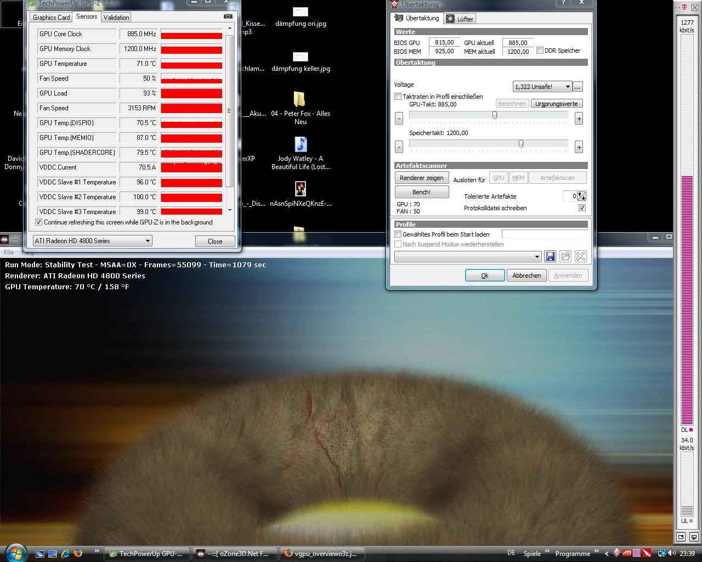Switch to the Lüfter tab
Image resolution: width=702 pixels, height=562 pixels.
point(460,19)
